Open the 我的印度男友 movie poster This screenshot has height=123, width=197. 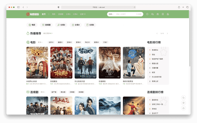pos(134,63)
